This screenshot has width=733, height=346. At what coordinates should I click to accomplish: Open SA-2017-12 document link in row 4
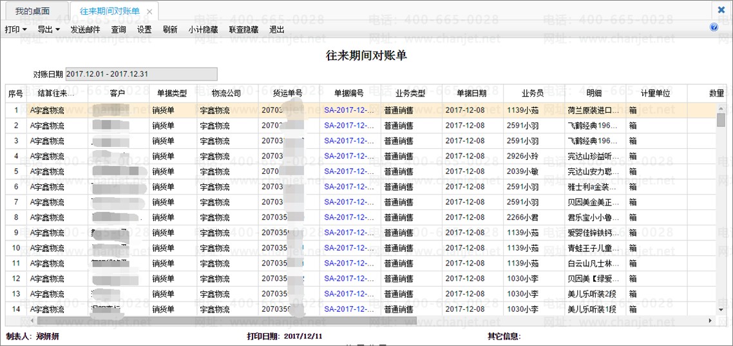(x=349, y=156)
